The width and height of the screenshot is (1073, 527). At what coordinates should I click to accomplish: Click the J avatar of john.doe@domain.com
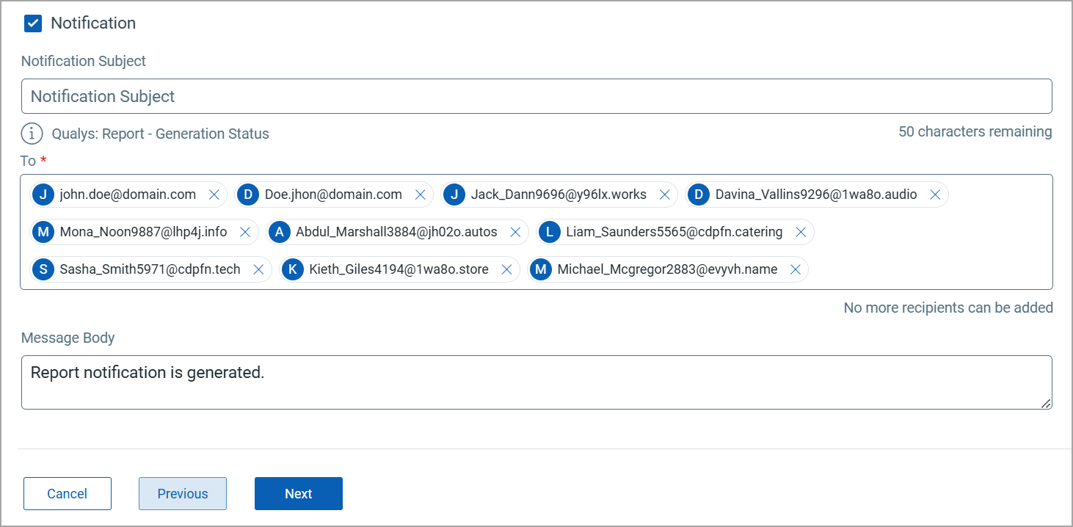pyautogui.click(x=43, y=195)
